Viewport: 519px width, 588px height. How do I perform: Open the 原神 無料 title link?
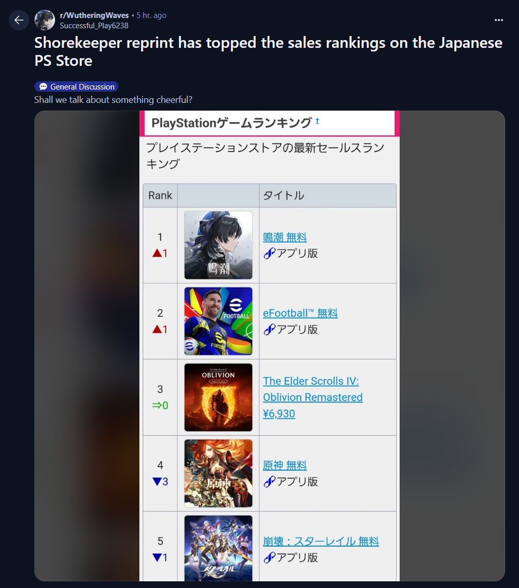click(x=284, y=466)
